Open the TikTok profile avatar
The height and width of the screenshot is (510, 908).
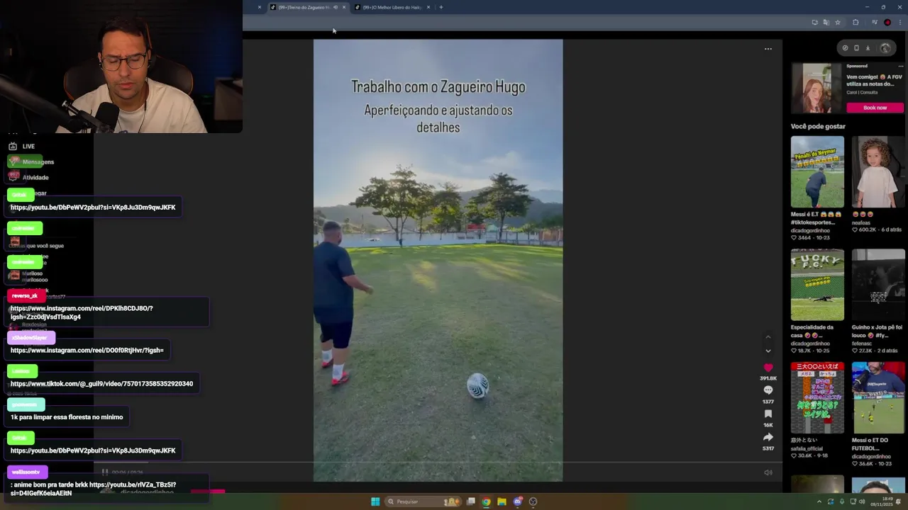pyautogui.click(x=885, y=48)
